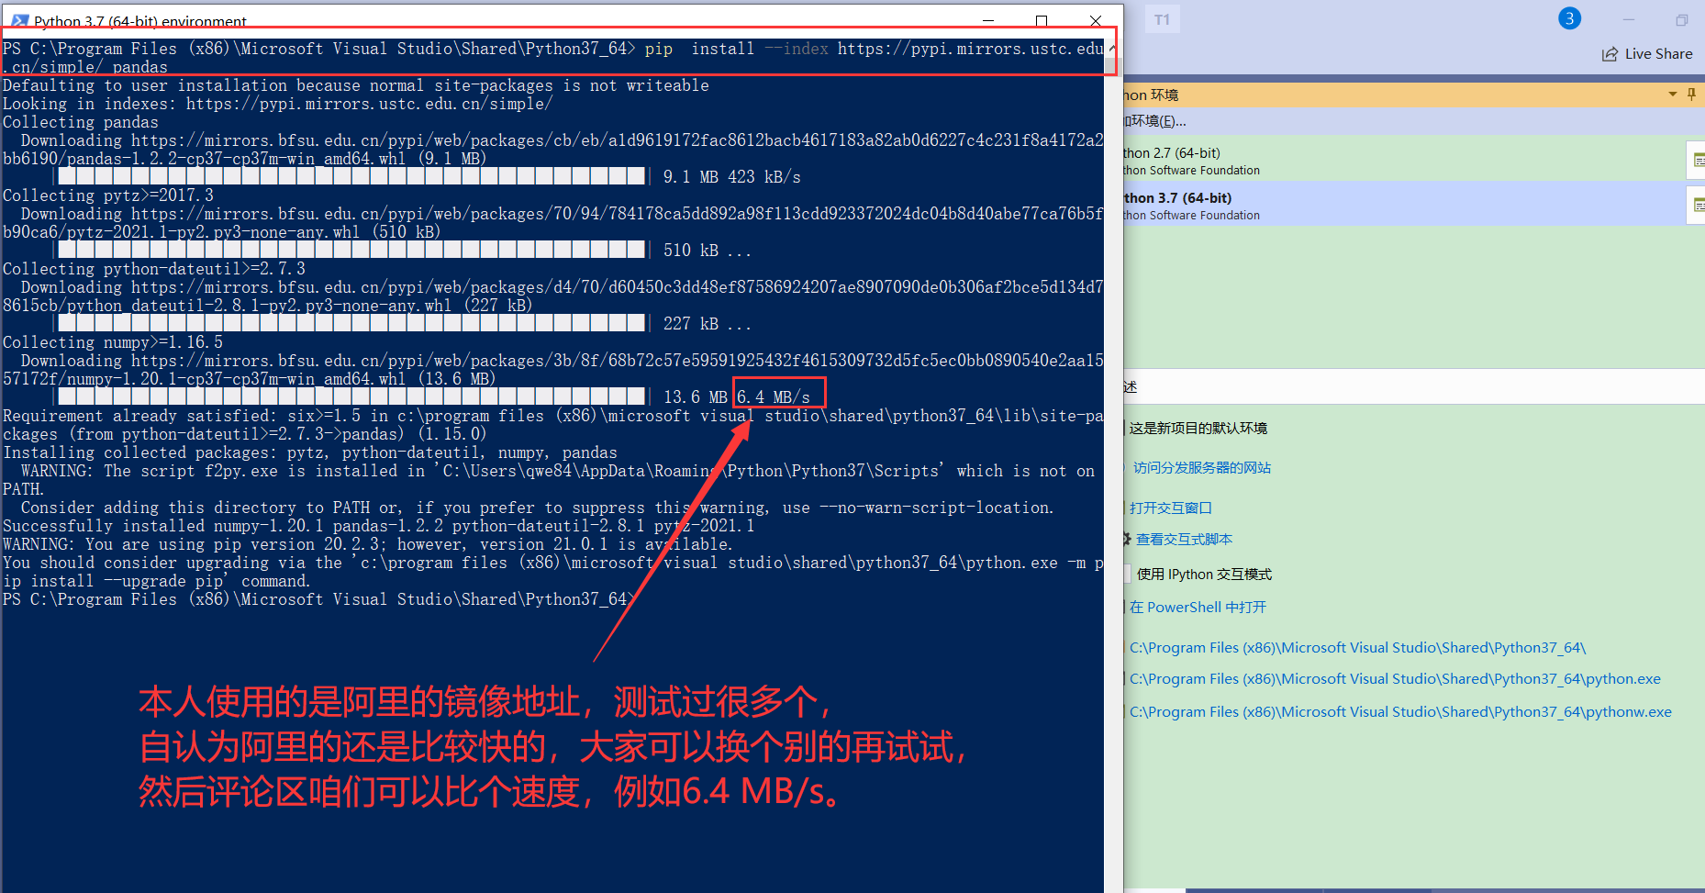Toggle 这是新项目的默认环境 option
The height and width of the screenshot is (893, 1705).
[1197, 429]
